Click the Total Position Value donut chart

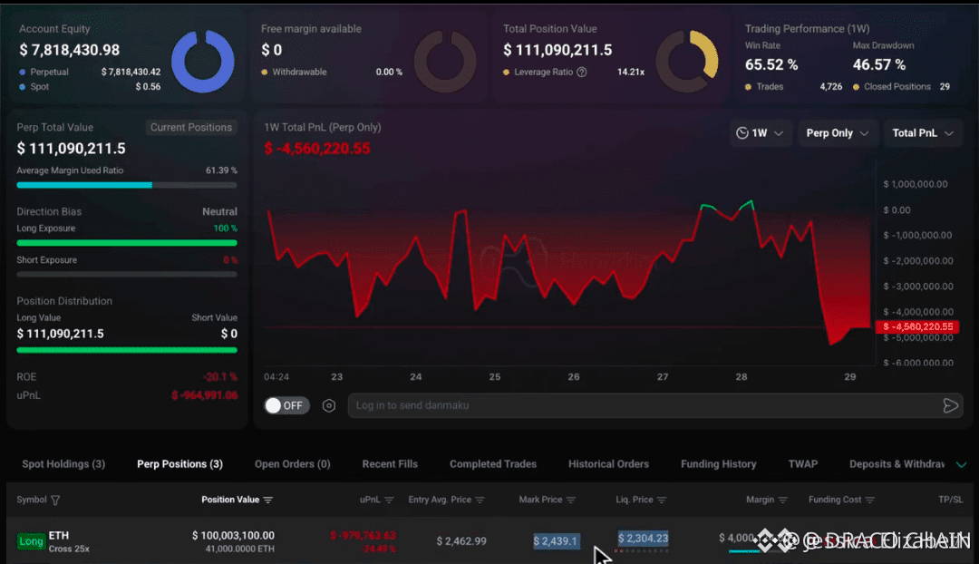687,62
